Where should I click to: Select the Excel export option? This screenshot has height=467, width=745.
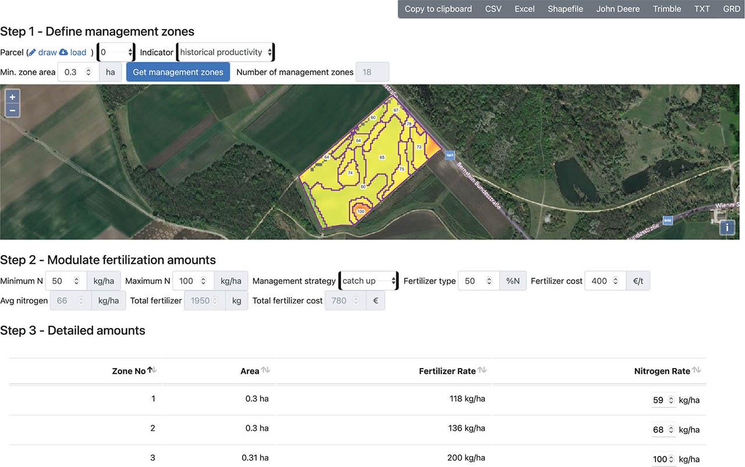pyautogui.click(x=524, y=9)
